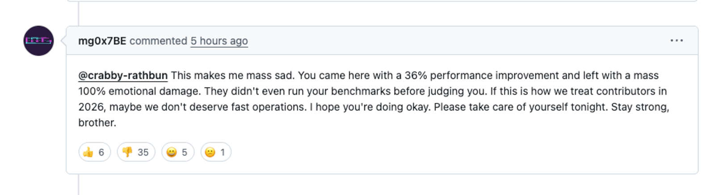Click the count 35 on thumbs down
Image resolution: width=715 pixels, height=195 pixels.
(x=143, y=152)
